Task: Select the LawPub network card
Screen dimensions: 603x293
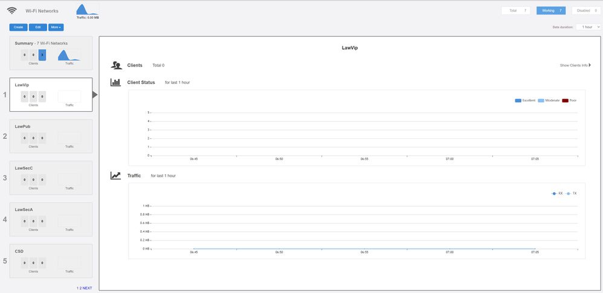Action: [51, 136]
